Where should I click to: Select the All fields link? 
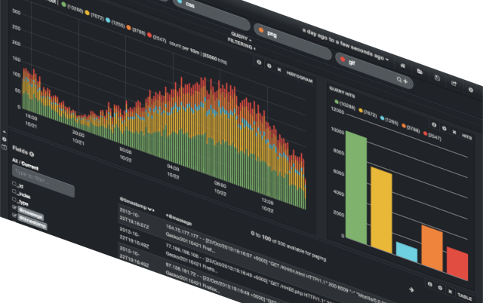click(x=14, y=161)
